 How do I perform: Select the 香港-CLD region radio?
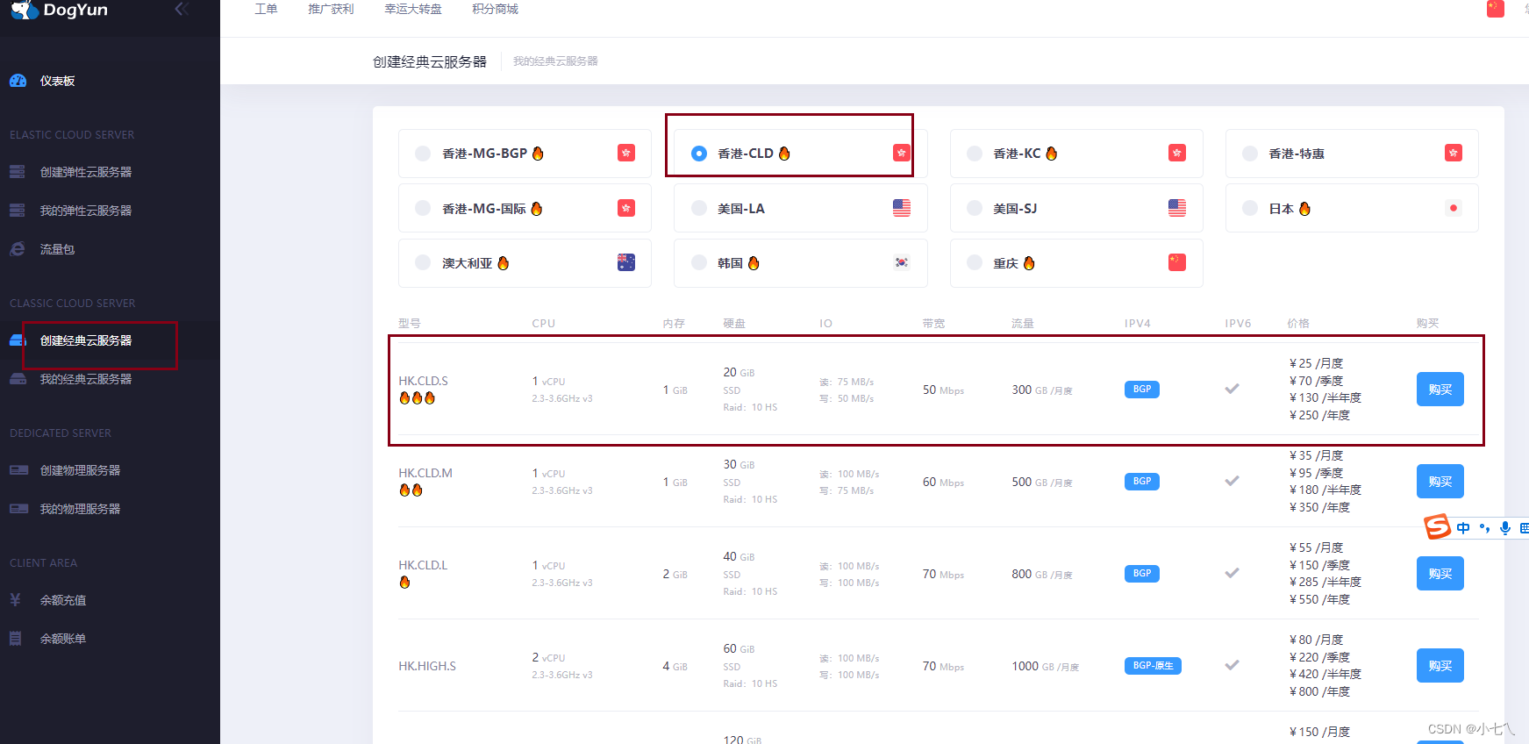(x=699, y=154)
